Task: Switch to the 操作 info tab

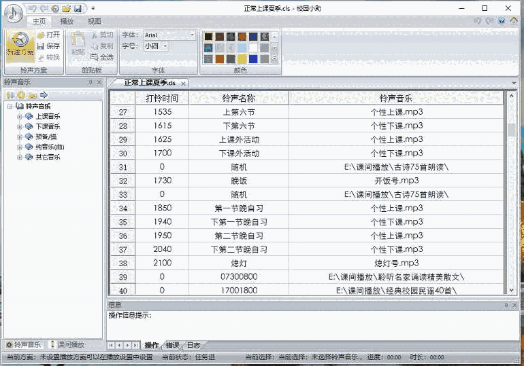Action: click(151, 346)
